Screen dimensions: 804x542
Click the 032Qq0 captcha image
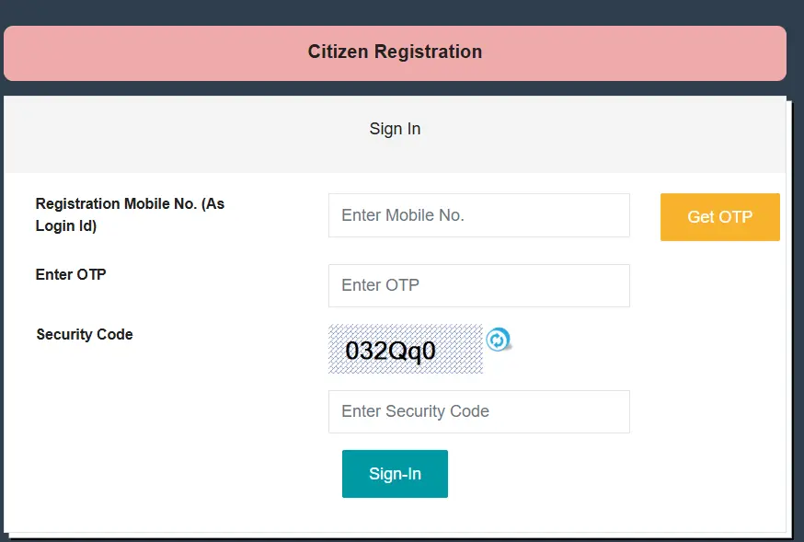point(405,350)
